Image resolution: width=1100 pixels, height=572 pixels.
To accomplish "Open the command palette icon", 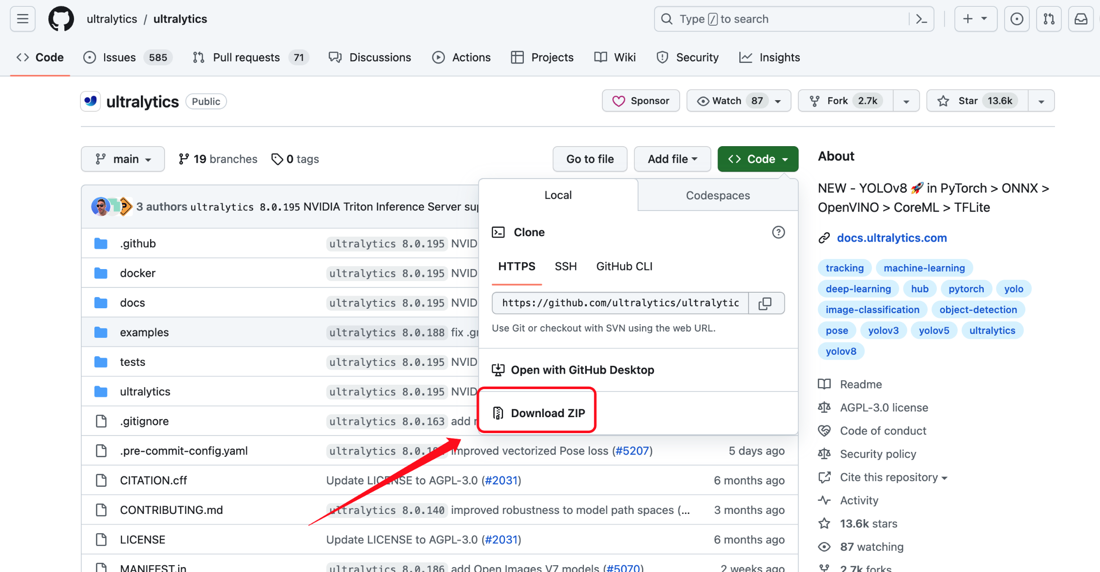I will [x=921, y=19].
